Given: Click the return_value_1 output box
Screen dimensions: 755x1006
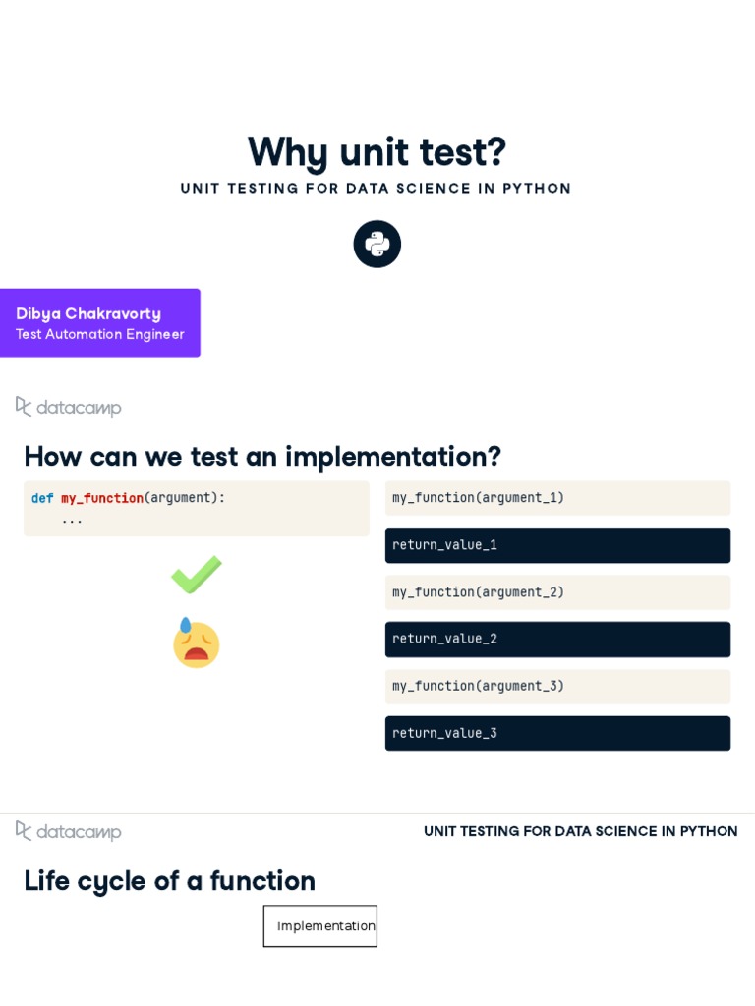Looking at the screenshot, I should pyautogui.click(x=557, y=545).
